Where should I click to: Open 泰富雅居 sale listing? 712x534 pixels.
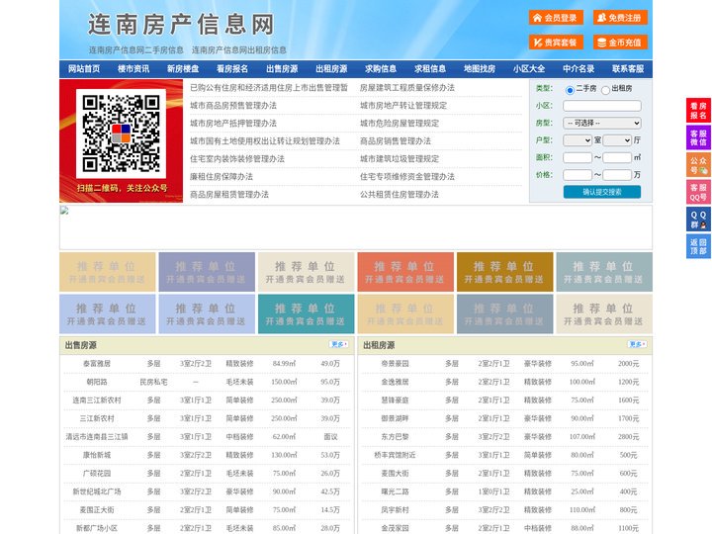[x=97, y=363]
